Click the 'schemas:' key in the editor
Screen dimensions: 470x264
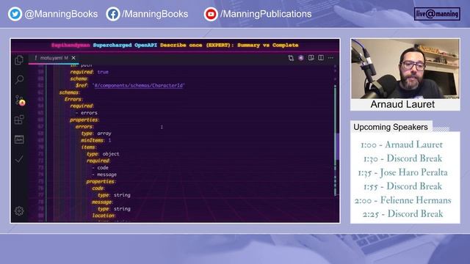(69, 92)
